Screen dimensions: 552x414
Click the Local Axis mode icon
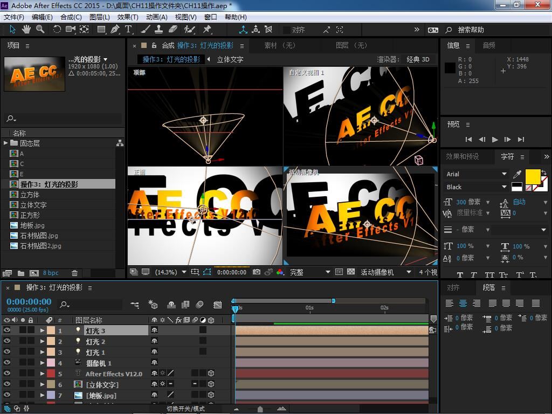click(243, 30)
